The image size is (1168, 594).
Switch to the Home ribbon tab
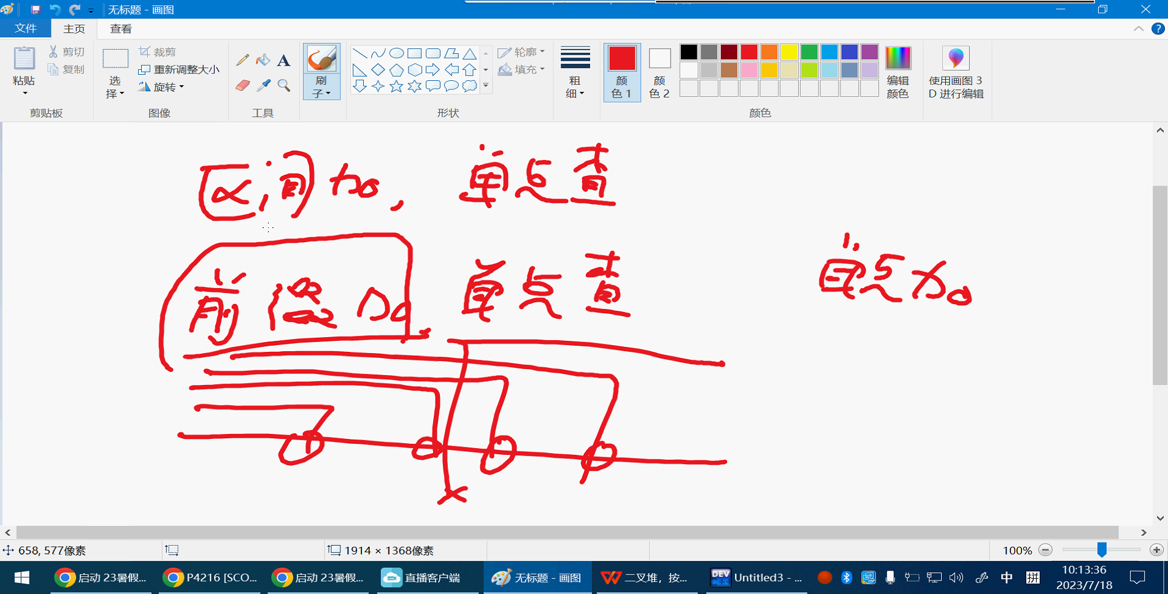[x=74, y=29]
